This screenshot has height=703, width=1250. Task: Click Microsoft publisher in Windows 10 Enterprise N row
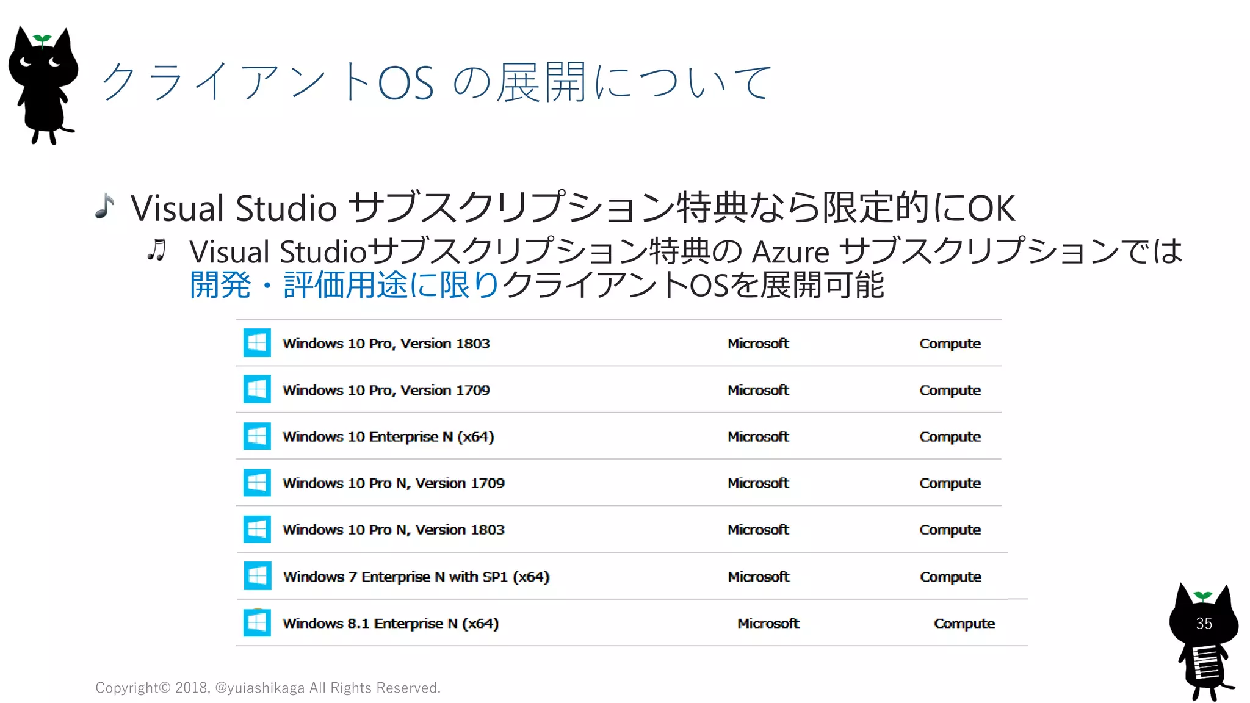[758, 437]
